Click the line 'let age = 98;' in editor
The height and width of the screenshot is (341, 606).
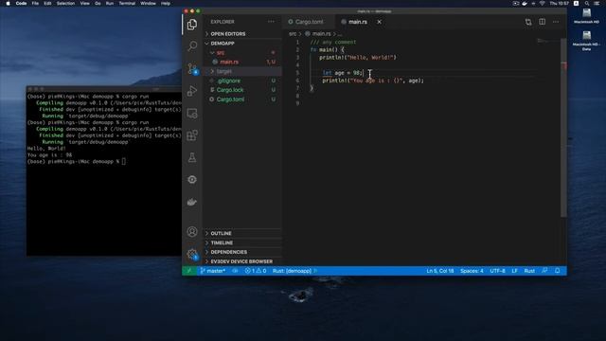(x=343, y=73)
